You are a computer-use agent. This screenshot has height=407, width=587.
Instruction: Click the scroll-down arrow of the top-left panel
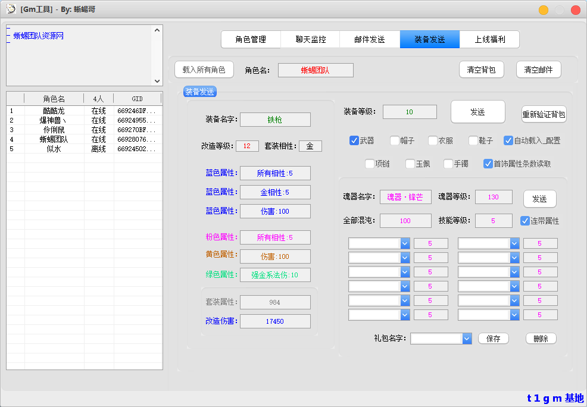[157, 81]
